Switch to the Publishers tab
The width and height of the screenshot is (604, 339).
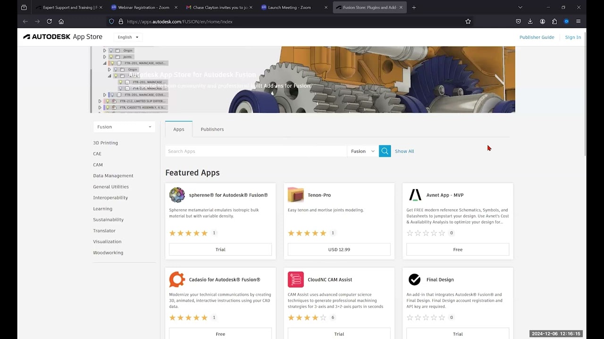coord(212,129)
